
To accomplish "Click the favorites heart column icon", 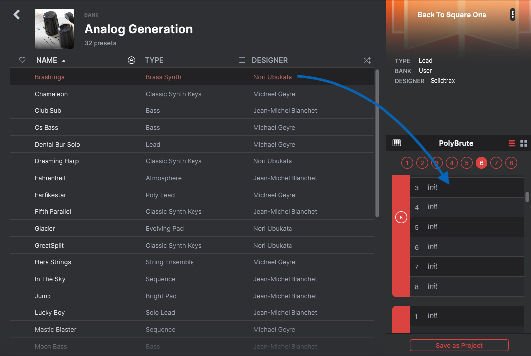I will (22, 60).
